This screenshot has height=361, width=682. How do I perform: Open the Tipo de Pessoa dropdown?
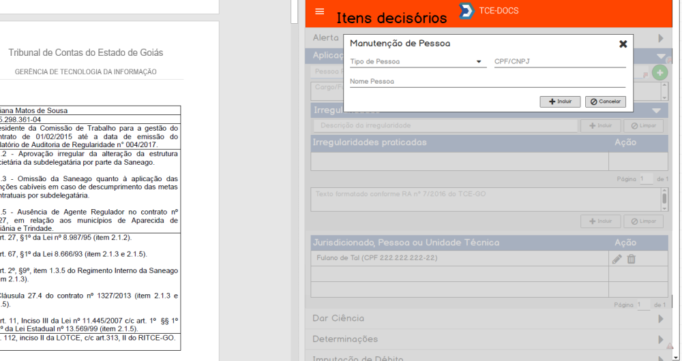416,61
